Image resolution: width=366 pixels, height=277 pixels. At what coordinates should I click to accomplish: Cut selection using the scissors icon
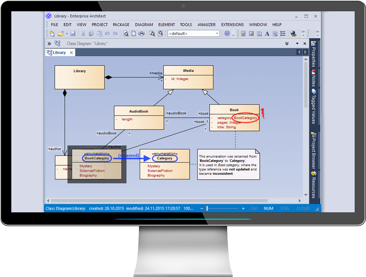(83, 34)
